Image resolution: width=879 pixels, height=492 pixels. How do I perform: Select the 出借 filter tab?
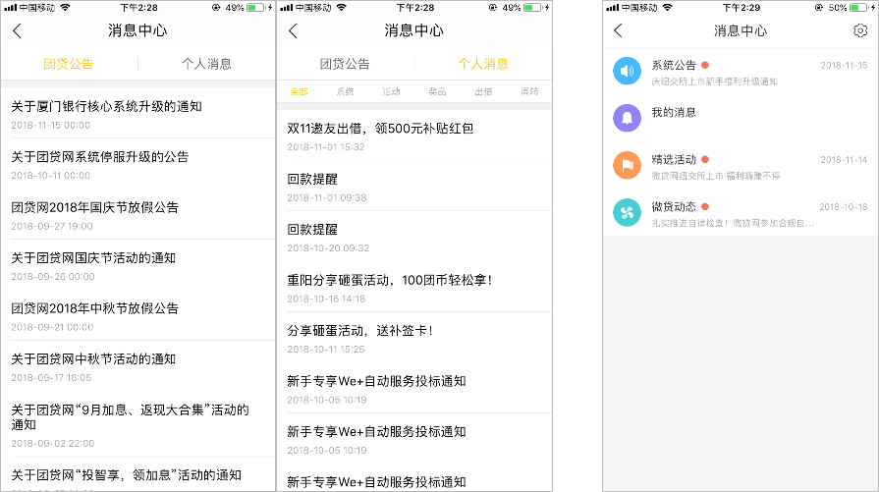(483, 91)
